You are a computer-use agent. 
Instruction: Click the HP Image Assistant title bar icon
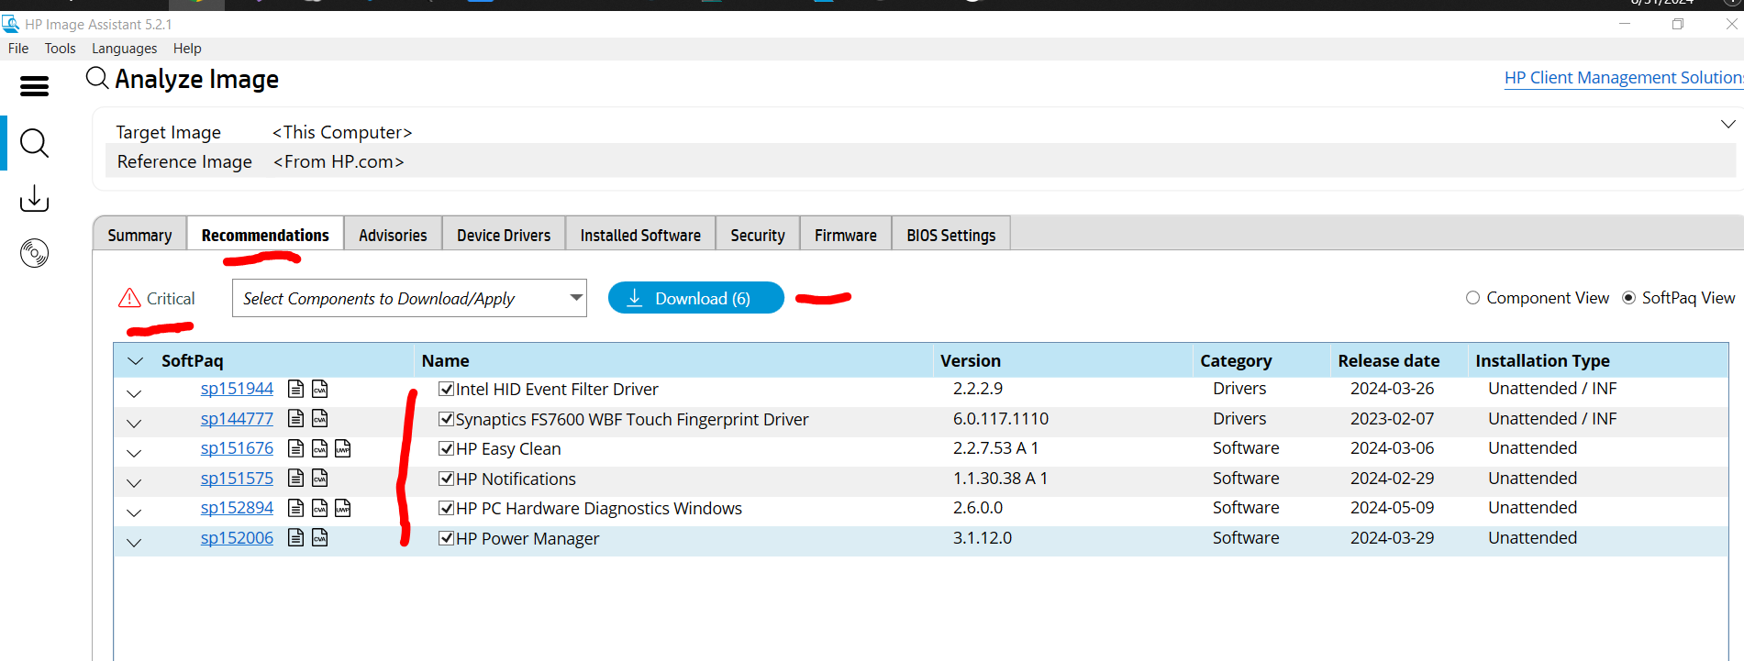click(10, 24)
